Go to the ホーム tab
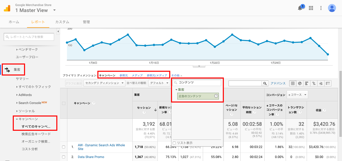 (x=14, y=22)
